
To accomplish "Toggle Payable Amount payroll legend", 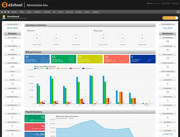I will [61, 118].
